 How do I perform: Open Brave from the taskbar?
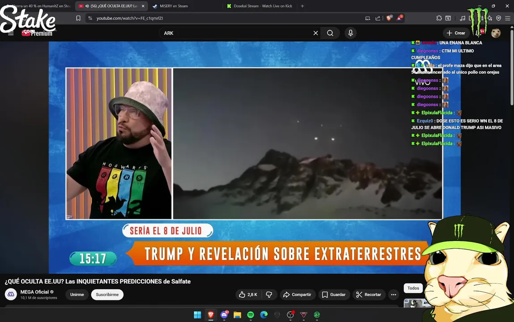tap(211, 315)
